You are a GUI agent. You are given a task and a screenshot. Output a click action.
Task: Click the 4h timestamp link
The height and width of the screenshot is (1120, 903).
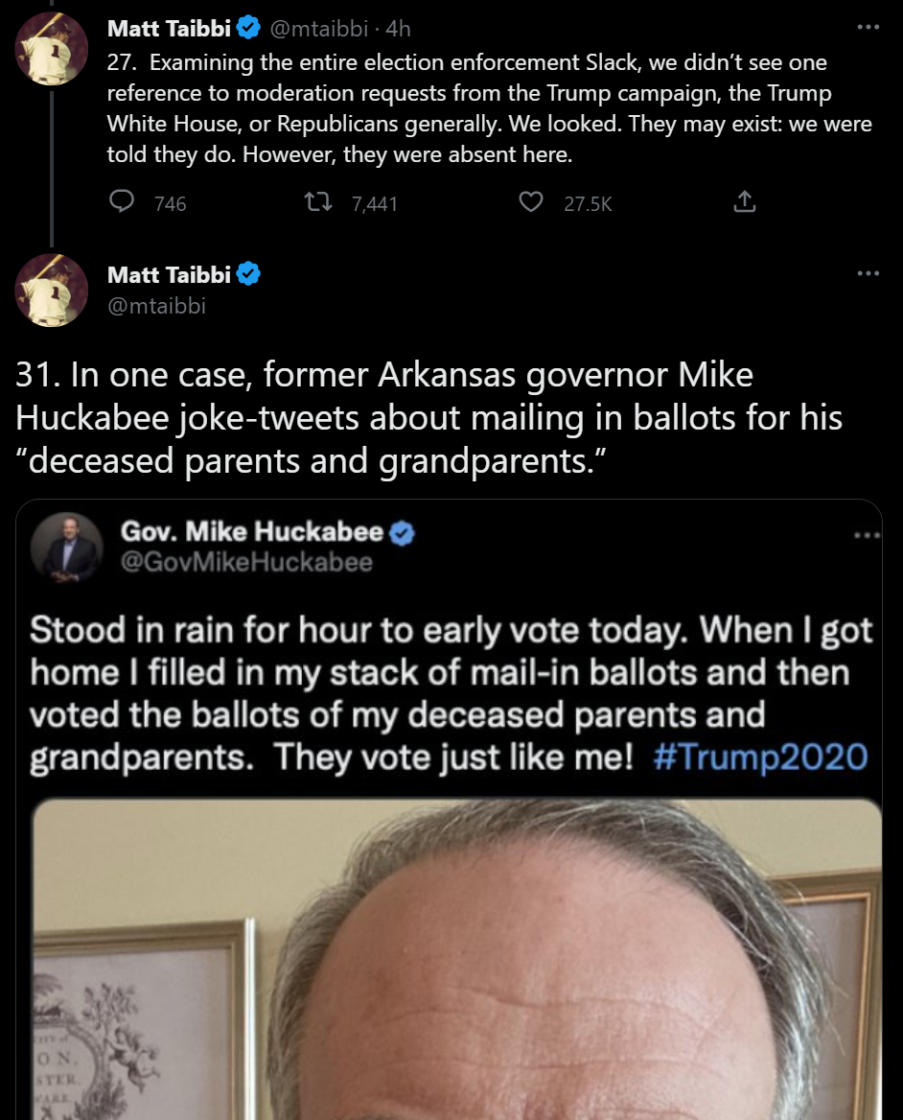pyautogui.click(x=397, y=29)
